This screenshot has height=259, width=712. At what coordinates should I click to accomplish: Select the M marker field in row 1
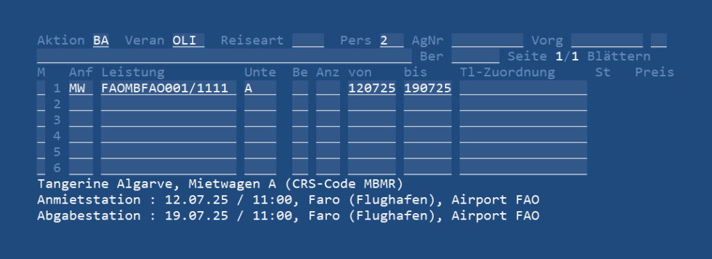coord(41,88)
